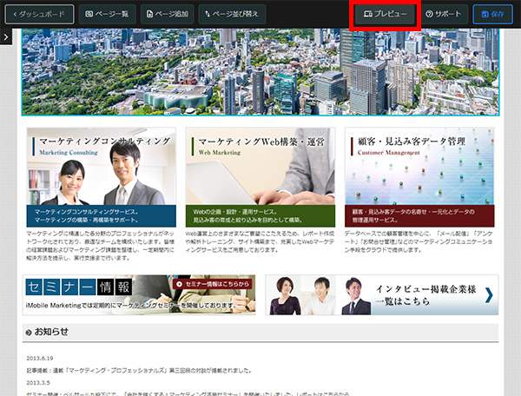Open the マーケティングWeb構築・運営 banner
Image resolution: width=521 pixels, height=396 pixels.
pyautogui.click(x=260, y=178)
